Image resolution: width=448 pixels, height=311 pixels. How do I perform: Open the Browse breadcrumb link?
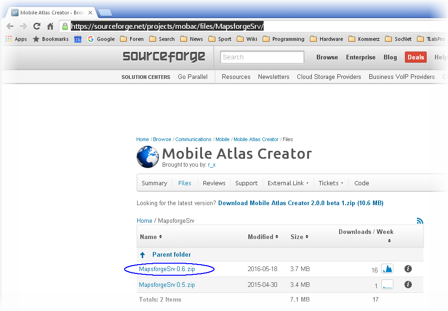(x=162, y=139)
